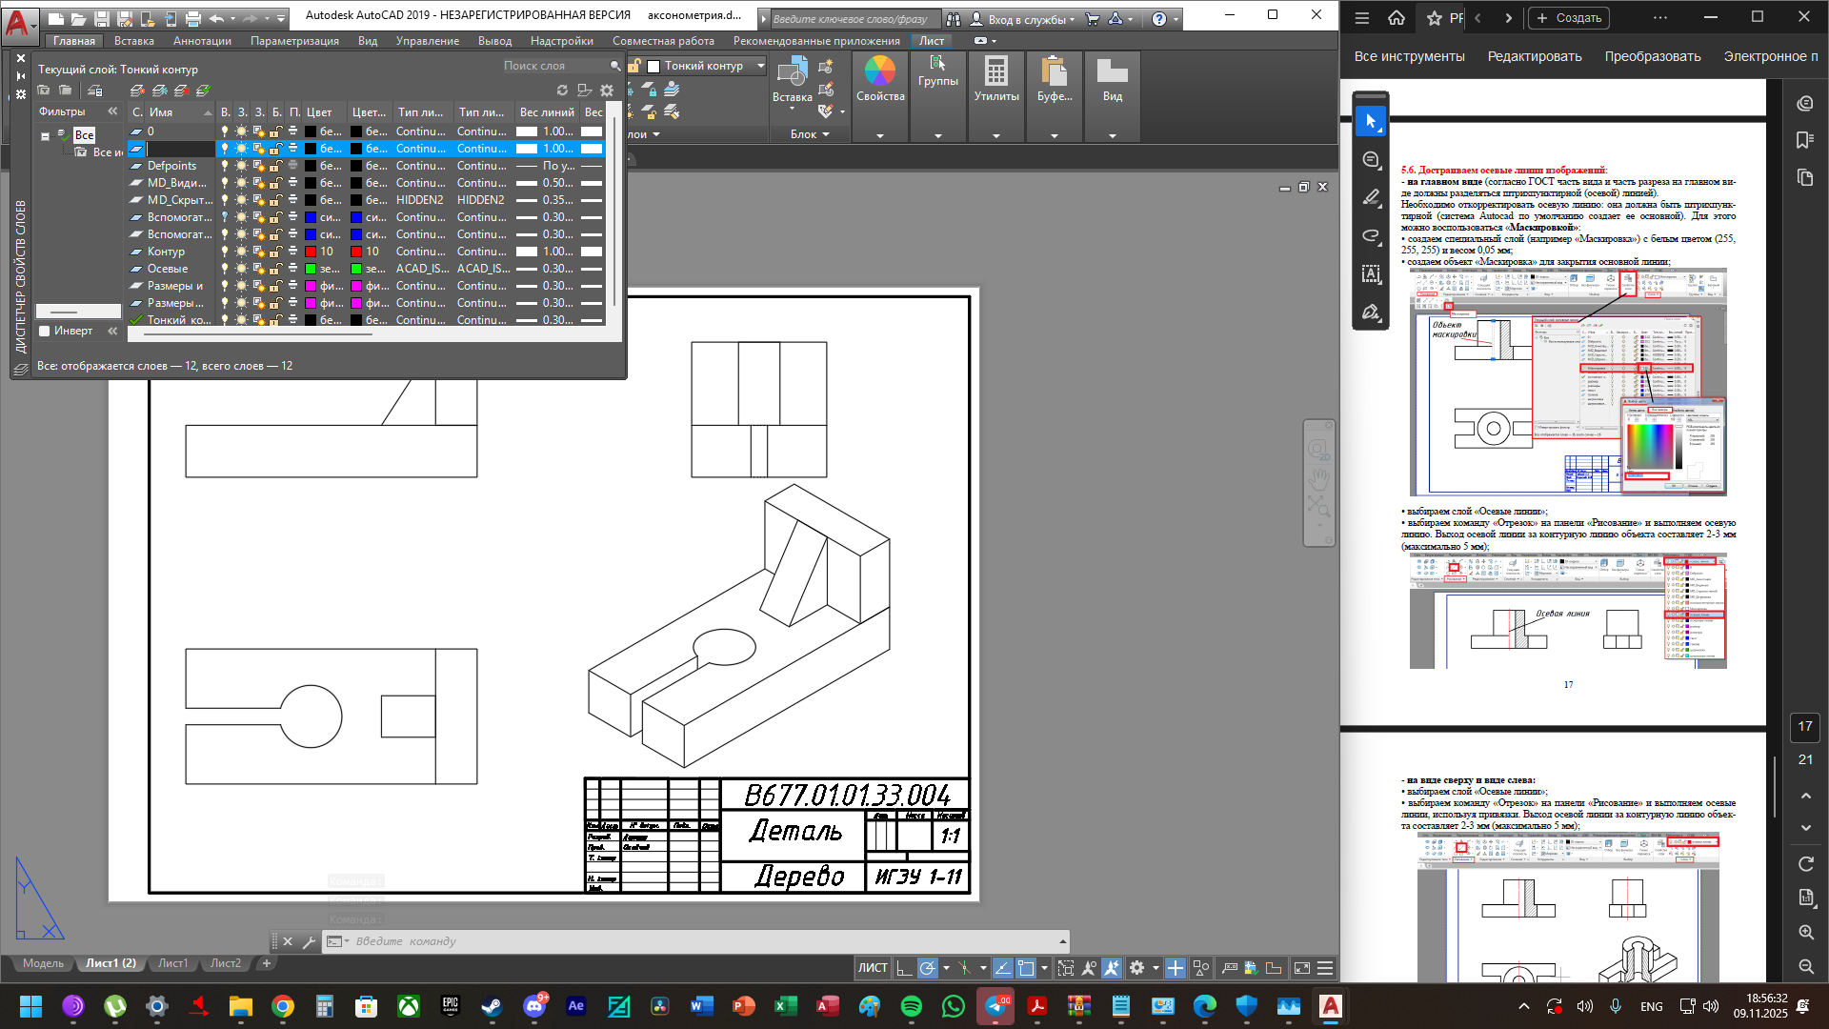The width and height of the screenshot is (1829, 1029).
Task: Collapse the Все filter tree node
Action: pyautogui.click(x=45, y=136)
